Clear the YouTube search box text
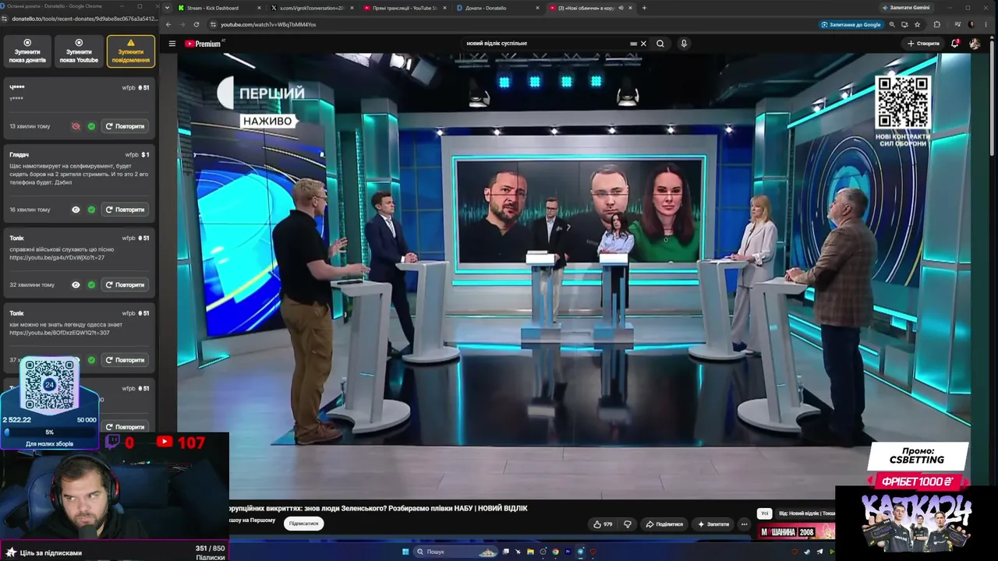998x561 pixels. tap(643, 44)
